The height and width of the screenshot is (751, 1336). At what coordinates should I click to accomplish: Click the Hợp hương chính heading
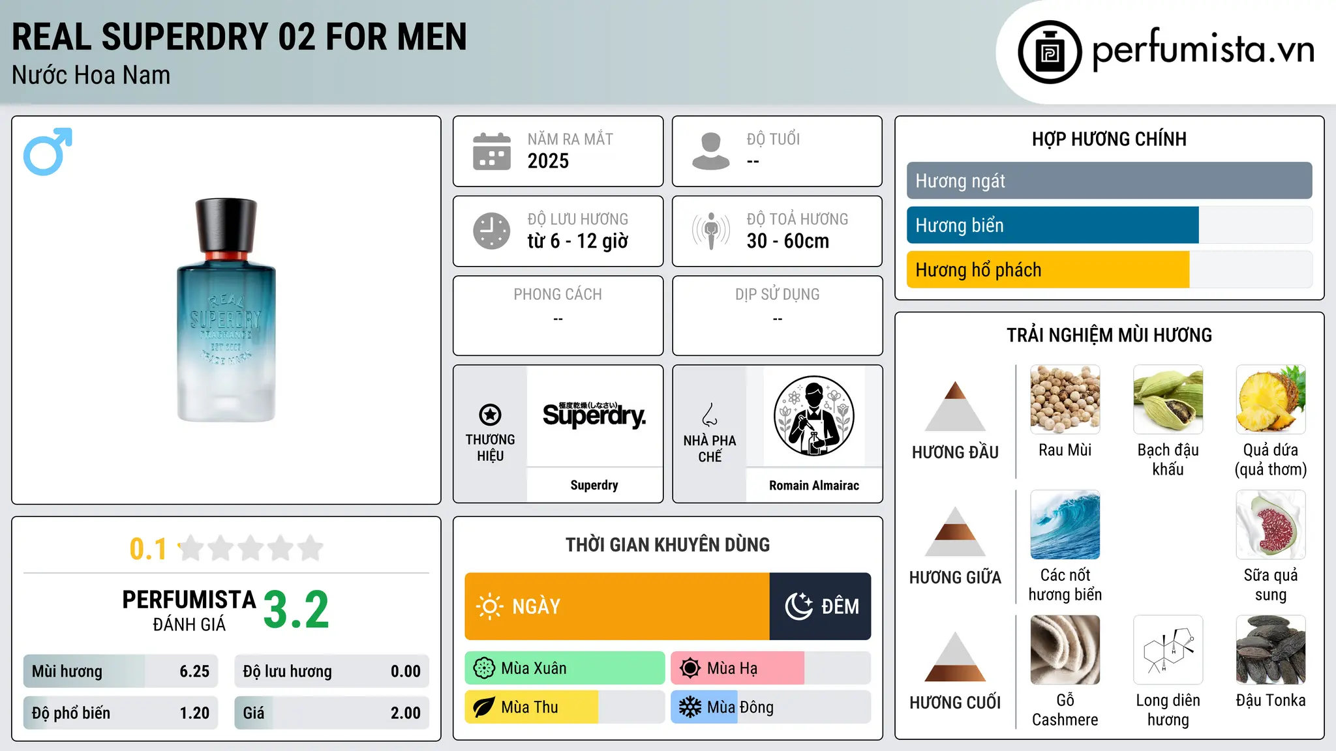click(x=1109, y=139)
